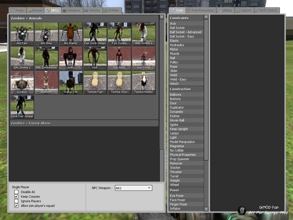Choose the Fast Zomb Citizen NPC

click(95, 34)
